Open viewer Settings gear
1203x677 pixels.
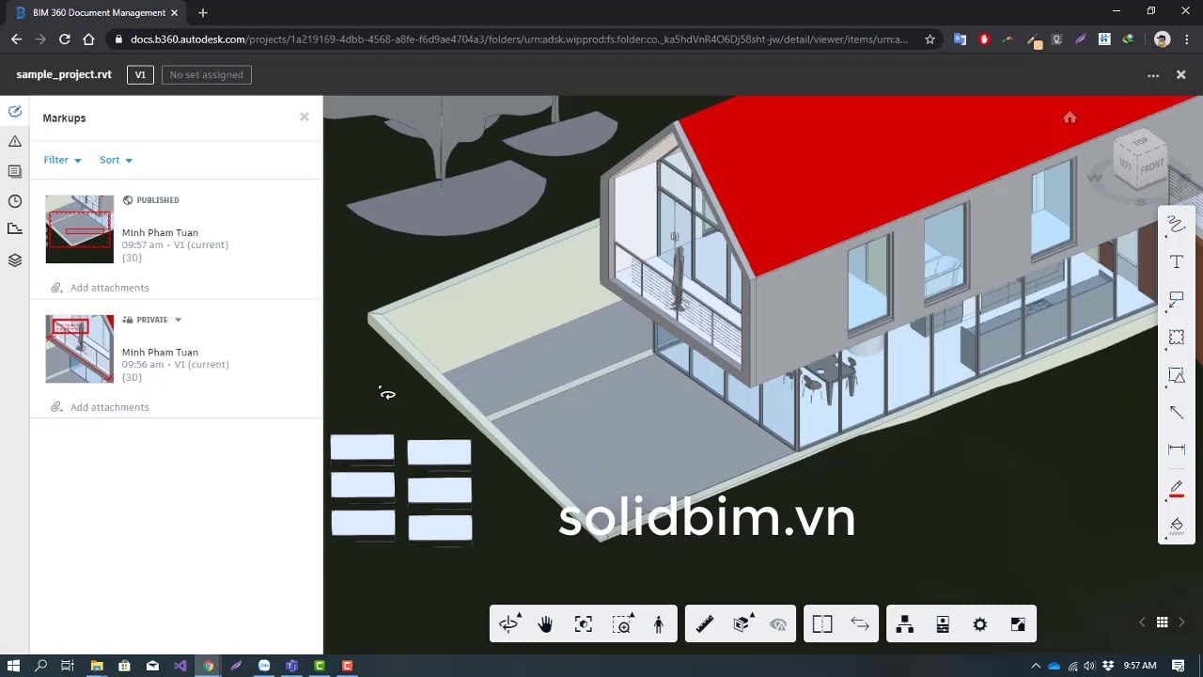pyautogui.click(x=980, y=624)
